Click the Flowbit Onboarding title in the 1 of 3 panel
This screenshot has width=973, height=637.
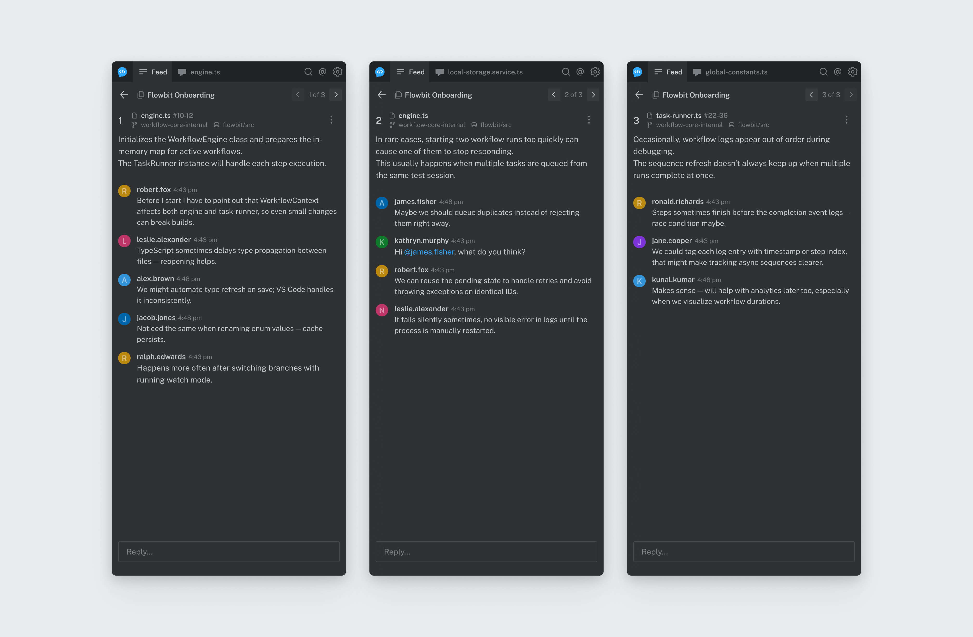[181, 95]
